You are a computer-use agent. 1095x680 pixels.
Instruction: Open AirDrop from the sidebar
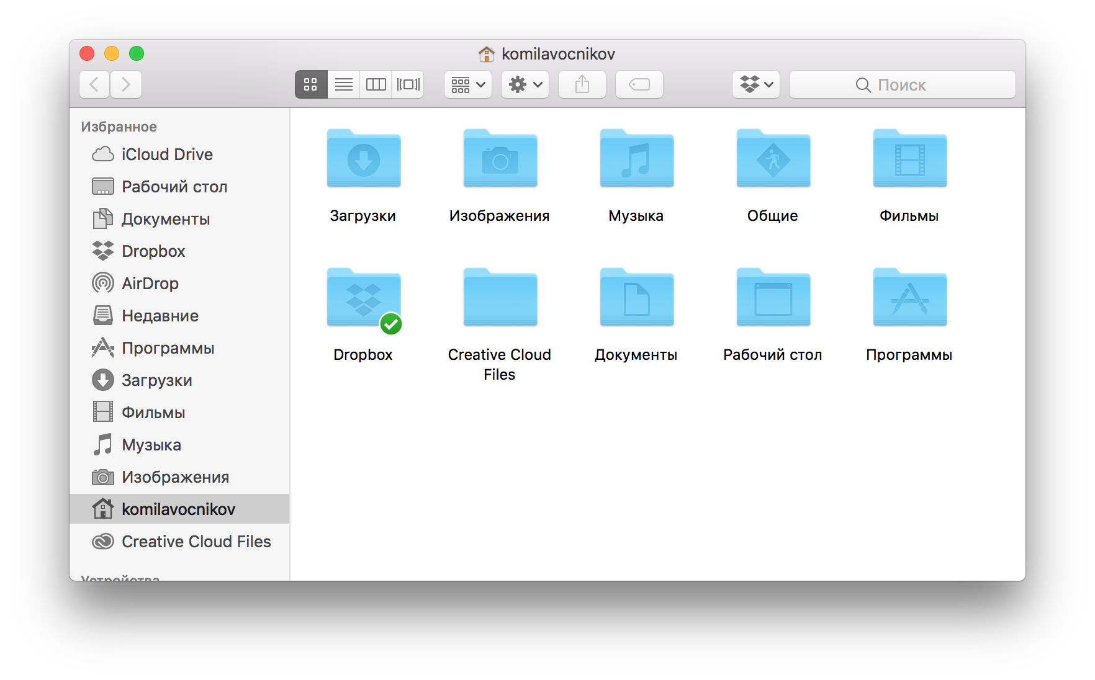150,284
